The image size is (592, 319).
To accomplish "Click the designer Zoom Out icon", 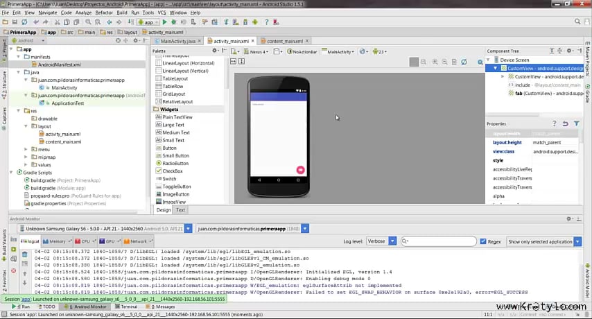I will point(444,62).
